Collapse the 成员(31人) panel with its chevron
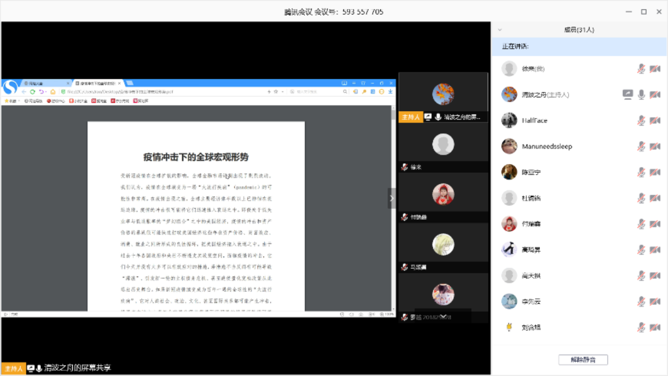This screenshot has height=376, width=668. point(499,29)
